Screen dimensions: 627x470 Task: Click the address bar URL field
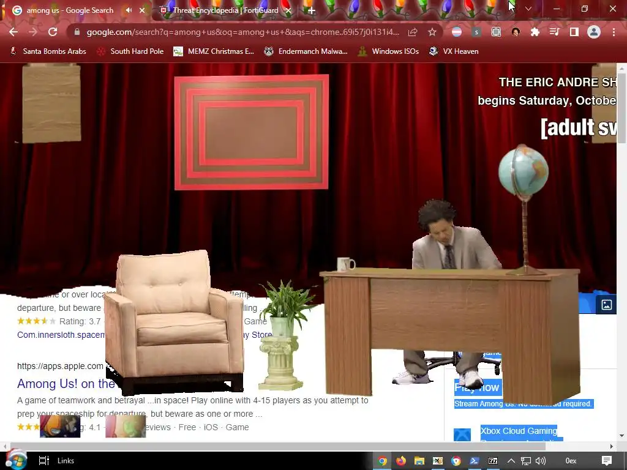pos(242,32)
